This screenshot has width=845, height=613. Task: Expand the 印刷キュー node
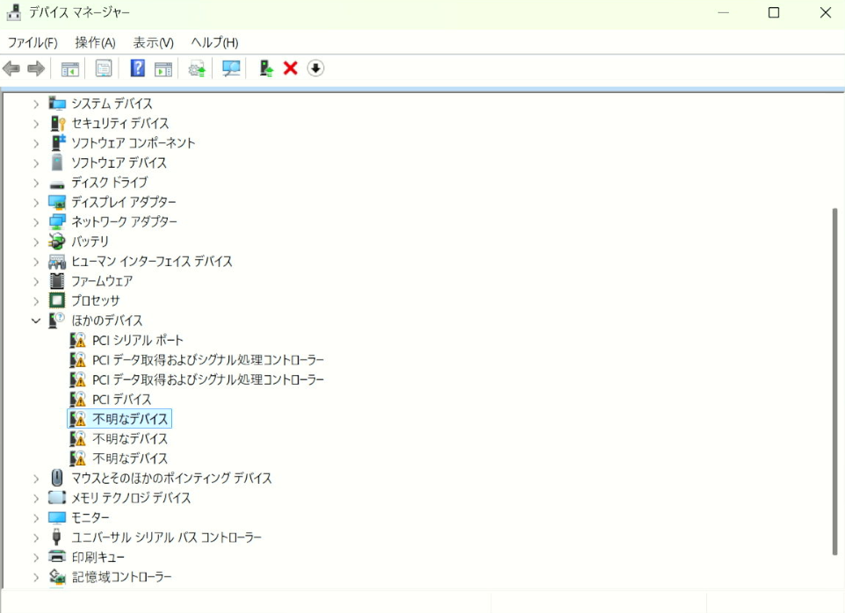pos(35,558)
